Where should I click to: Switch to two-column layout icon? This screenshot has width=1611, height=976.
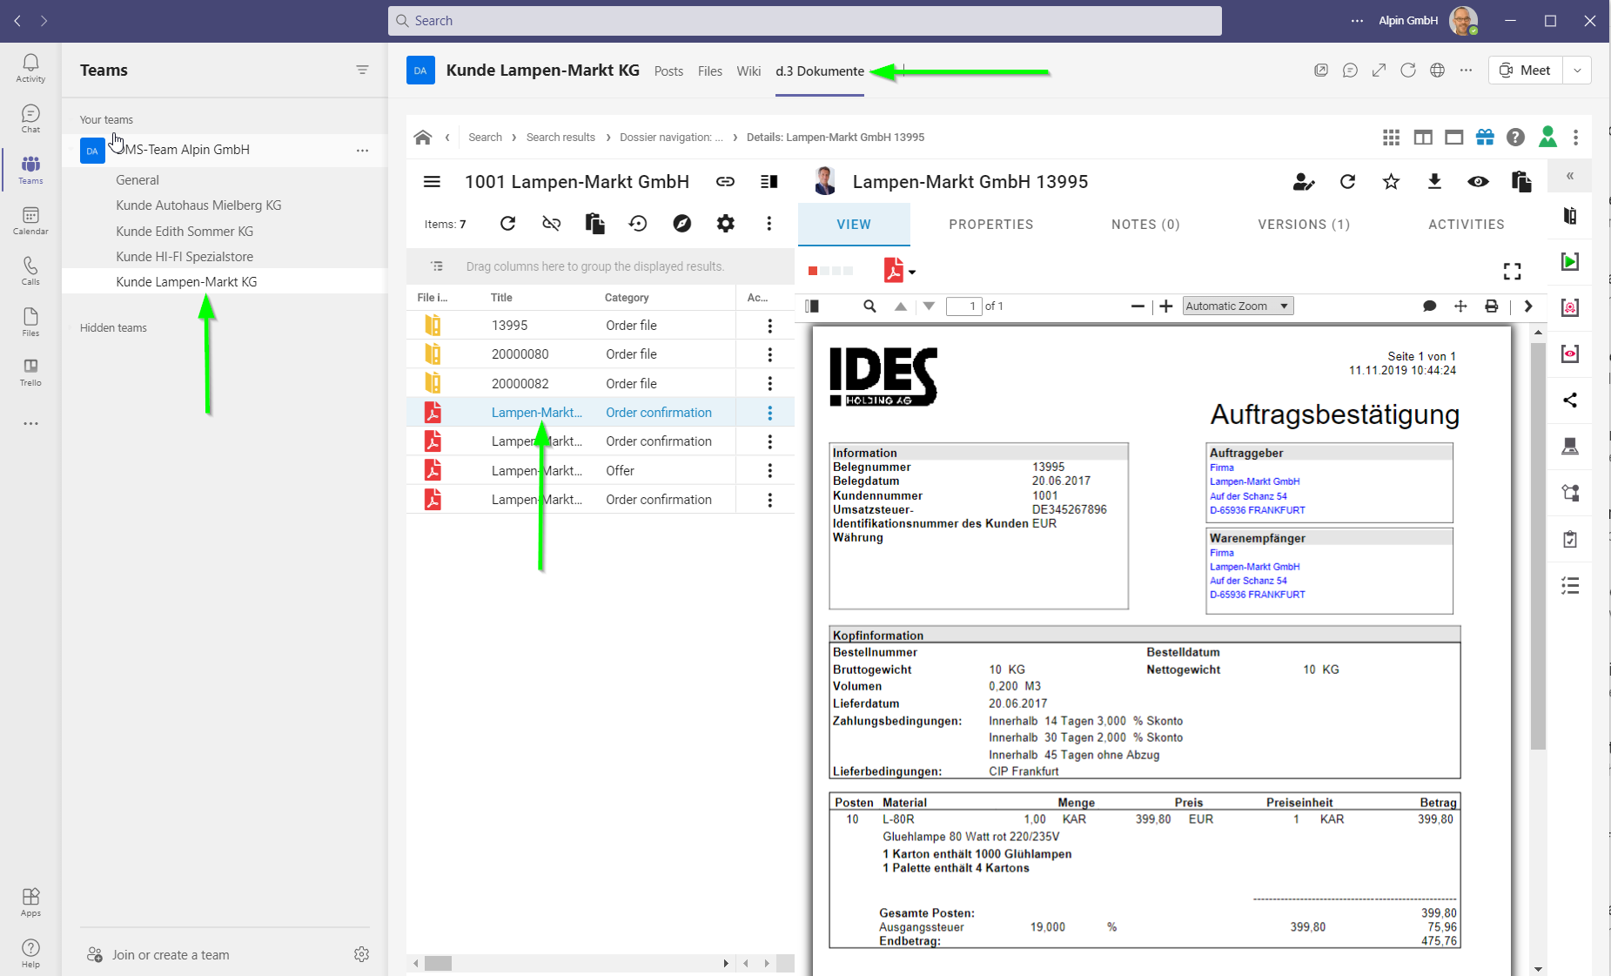coord(1423,137)
